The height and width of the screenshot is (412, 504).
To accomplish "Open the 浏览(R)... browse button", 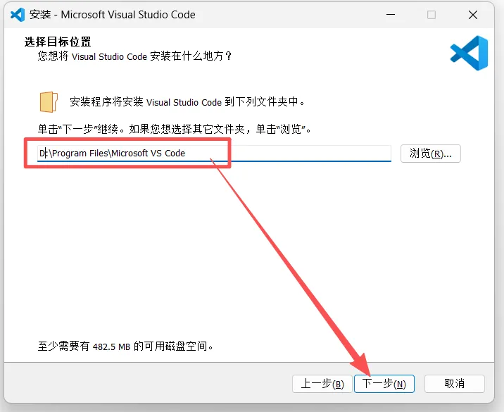I will click(430, 154).
